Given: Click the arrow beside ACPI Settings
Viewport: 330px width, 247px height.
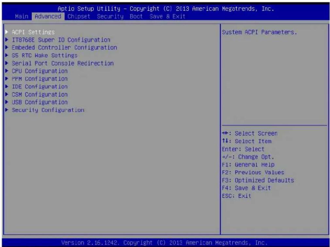Looking at the screenshot, I should (x=7, y=32).
